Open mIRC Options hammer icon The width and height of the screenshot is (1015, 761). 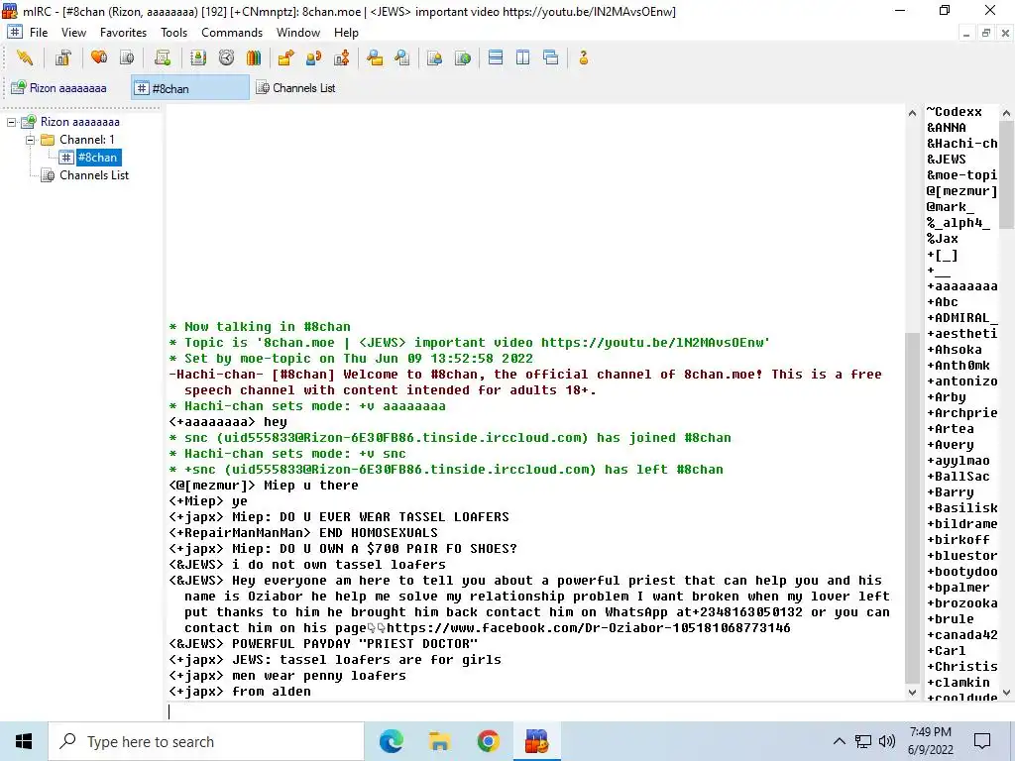[62, 58]
